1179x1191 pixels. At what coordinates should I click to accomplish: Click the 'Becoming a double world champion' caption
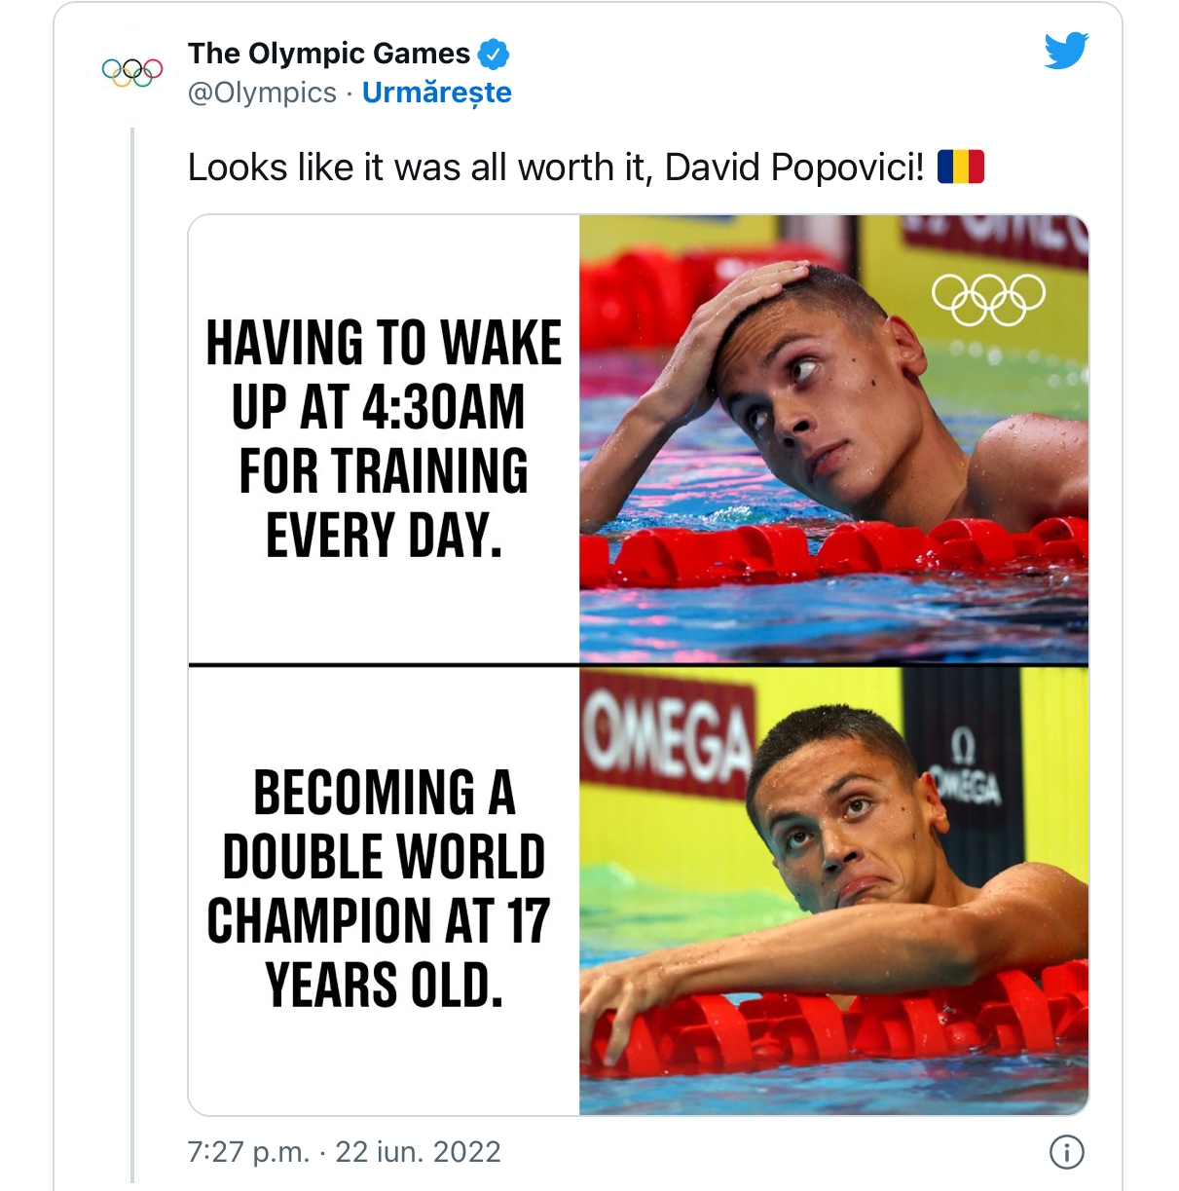pyautogui.click(x=380, y=888)
